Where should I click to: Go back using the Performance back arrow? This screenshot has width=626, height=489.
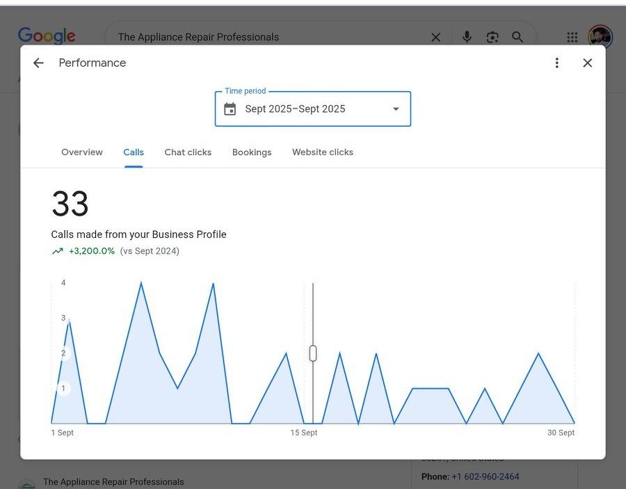(x=38, y=63)
